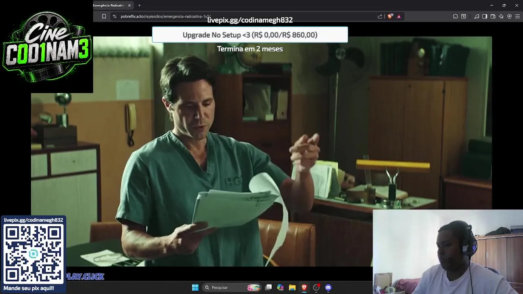Image resolution: width=523 pixels, height=294 pixels.
Task: Open Task View on the taskbar
Action: coord(268,287)
